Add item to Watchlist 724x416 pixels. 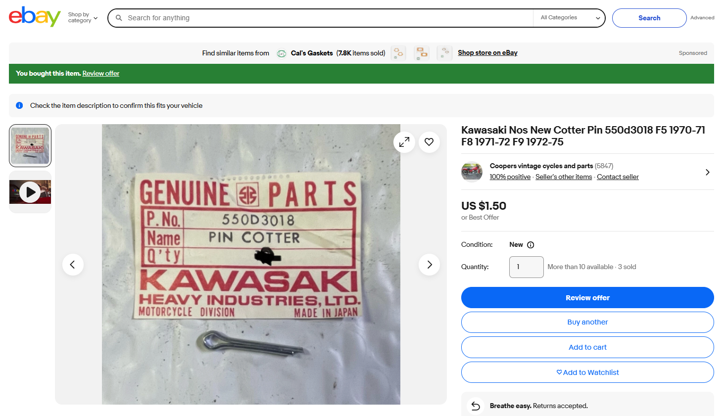(587, 372)
